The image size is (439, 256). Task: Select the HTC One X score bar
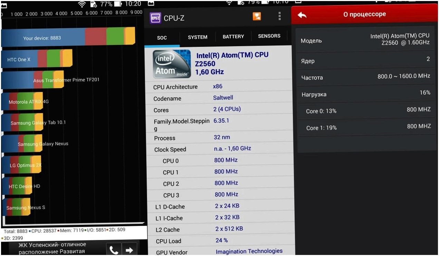(37, 59)
